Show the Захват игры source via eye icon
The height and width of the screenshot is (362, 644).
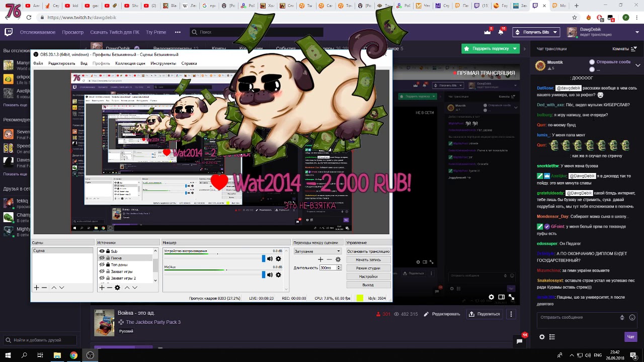[102, 271]
